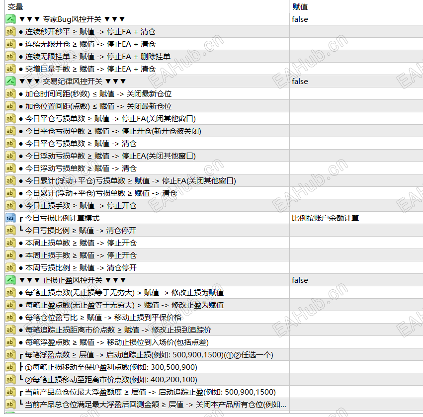This screenshot has height=417, width=423.
Task: Click the ab icon beside 加仓位置间距(点数)
Action: 10,106
